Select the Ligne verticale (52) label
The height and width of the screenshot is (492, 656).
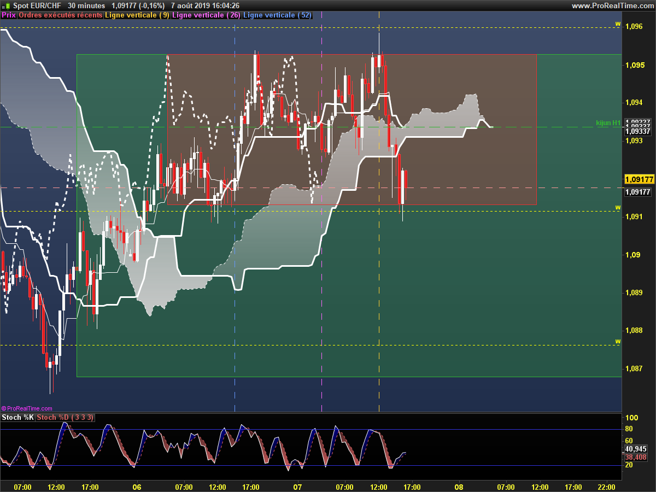[277, 15]
